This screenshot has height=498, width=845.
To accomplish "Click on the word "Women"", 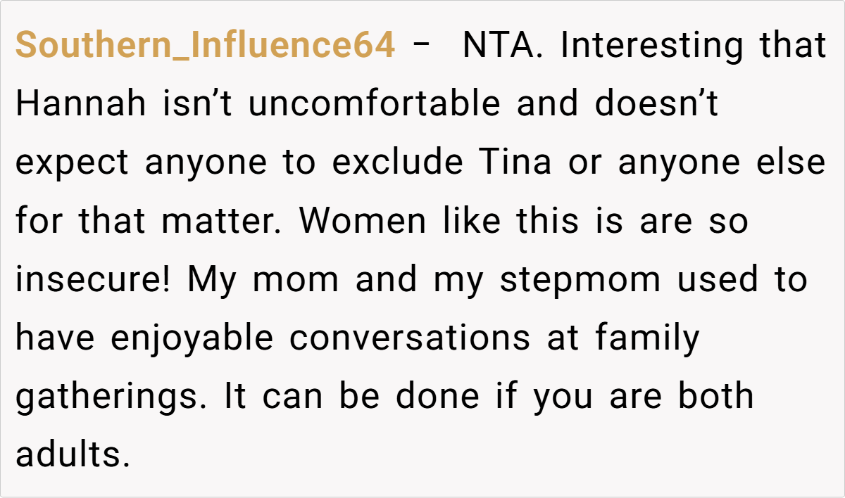I will coord(363,221).
